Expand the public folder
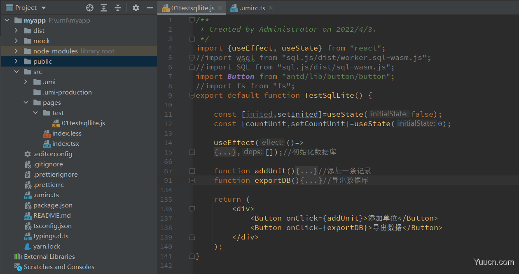Image resolution: width=519 pixels, height=274 pixels. pyautogui.click(x=16, y=62)
